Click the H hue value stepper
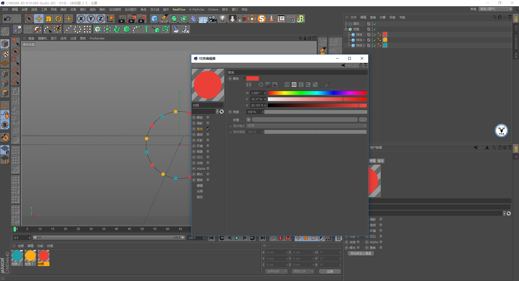Image resolution: width=519 pixels, height=281 pixels. coord(265,93)
